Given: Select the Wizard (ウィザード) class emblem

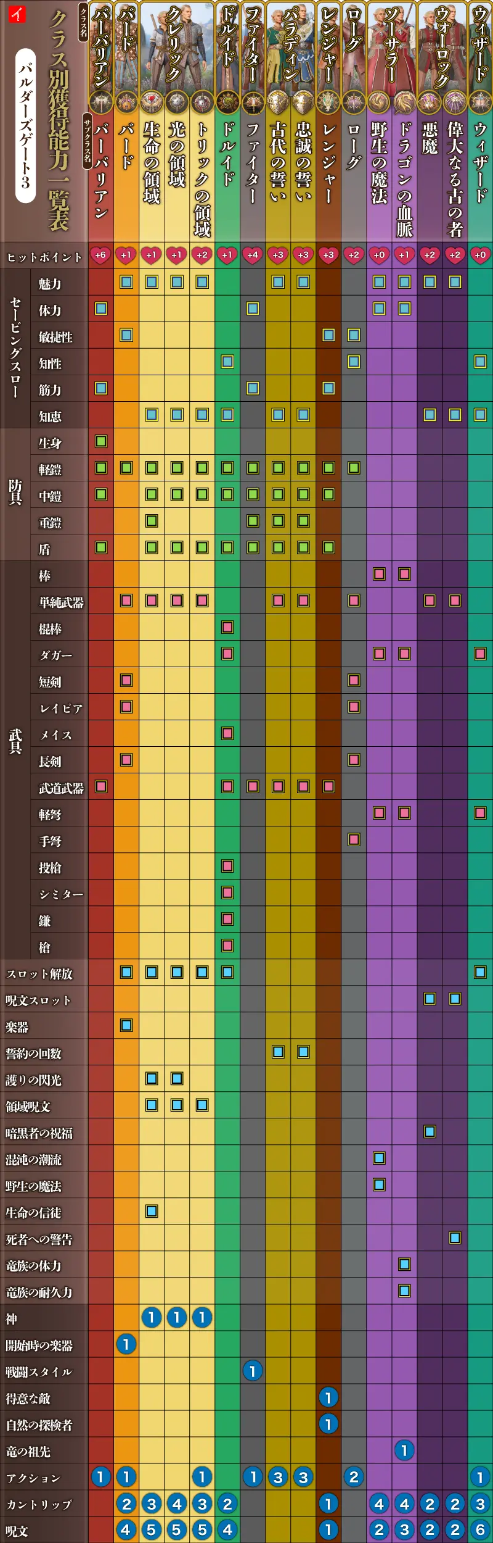Looking at the screenshot, I should pyautogui.click(x=480, y=102).
